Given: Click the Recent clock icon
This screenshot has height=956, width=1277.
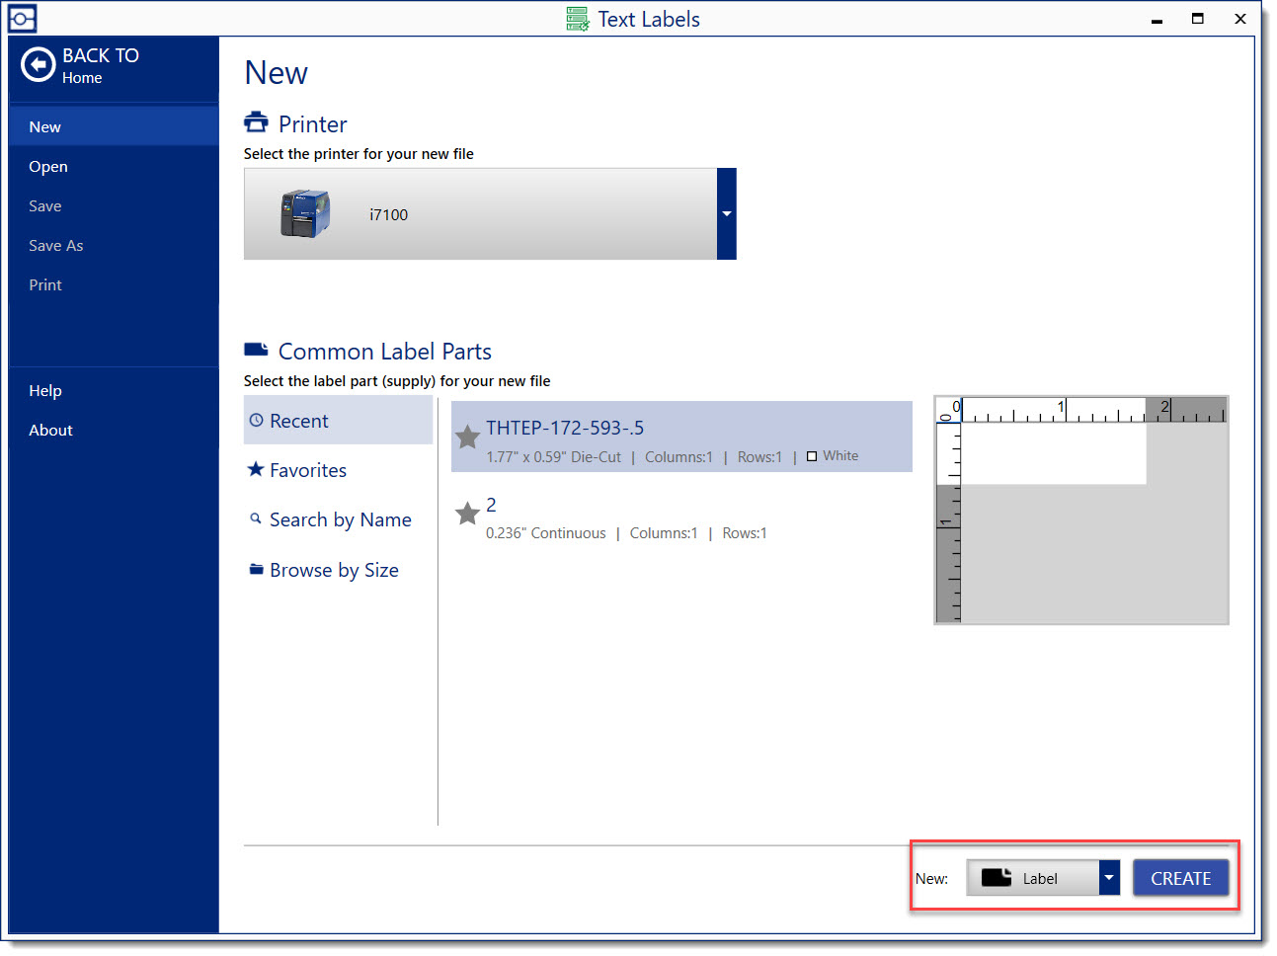Looking at the screenshot, I should pos(256,421).
